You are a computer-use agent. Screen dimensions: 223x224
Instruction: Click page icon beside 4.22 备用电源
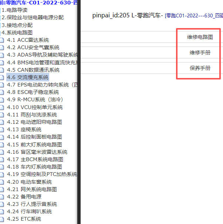(2, 197)
